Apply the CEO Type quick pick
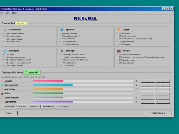Viewport: 179px width, 134px height. tap(62, 106)
